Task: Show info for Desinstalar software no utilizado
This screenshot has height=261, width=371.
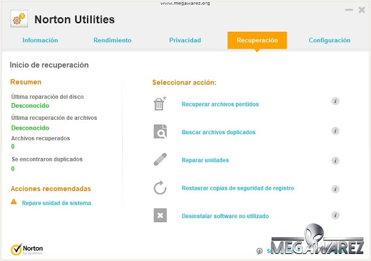Action: (335, 215)
